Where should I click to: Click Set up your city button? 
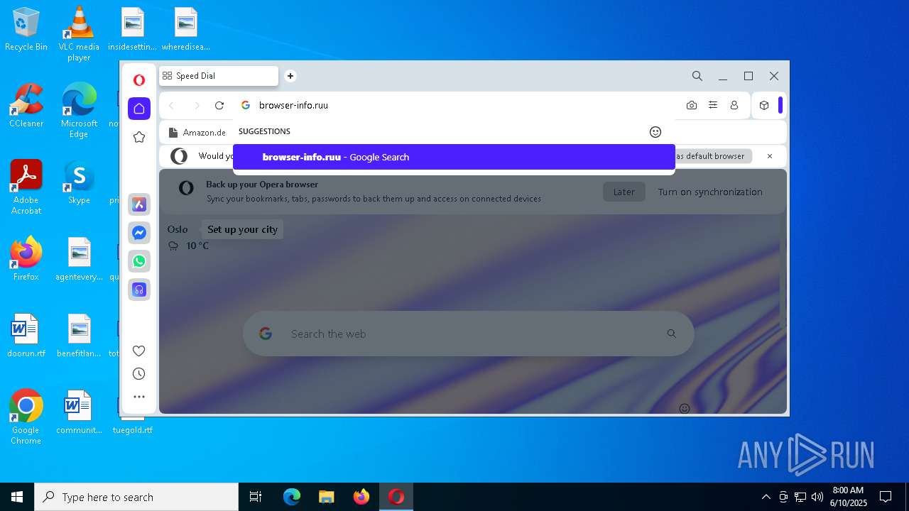[x=242, y=229]
